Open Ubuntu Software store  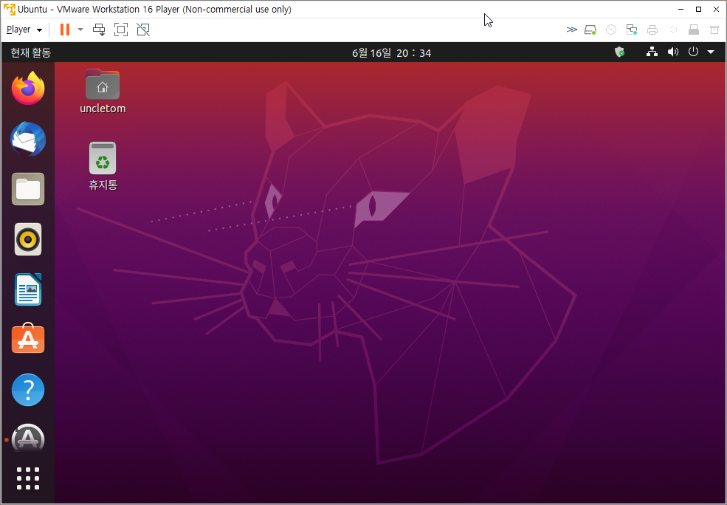28,339
